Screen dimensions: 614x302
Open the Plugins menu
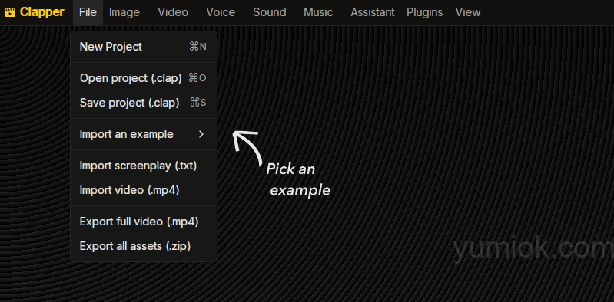[424, 12]
